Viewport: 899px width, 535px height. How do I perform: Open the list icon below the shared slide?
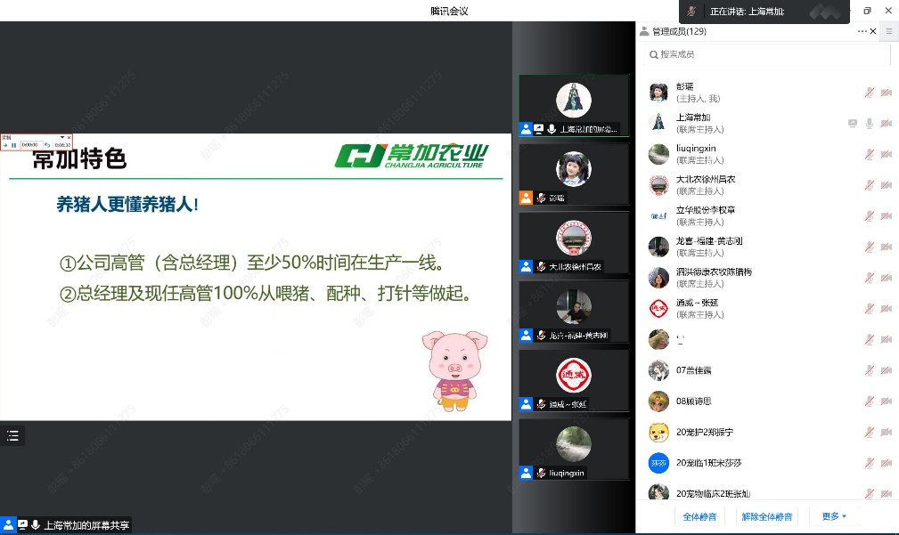pos(12,435)
